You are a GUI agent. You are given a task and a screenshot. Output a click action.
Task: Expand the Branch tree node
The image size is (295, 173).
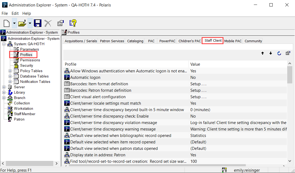[4, 98]
